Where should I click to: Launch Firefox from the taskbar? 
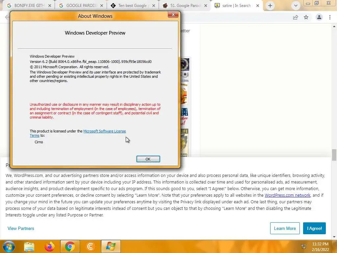coord(50,246)
